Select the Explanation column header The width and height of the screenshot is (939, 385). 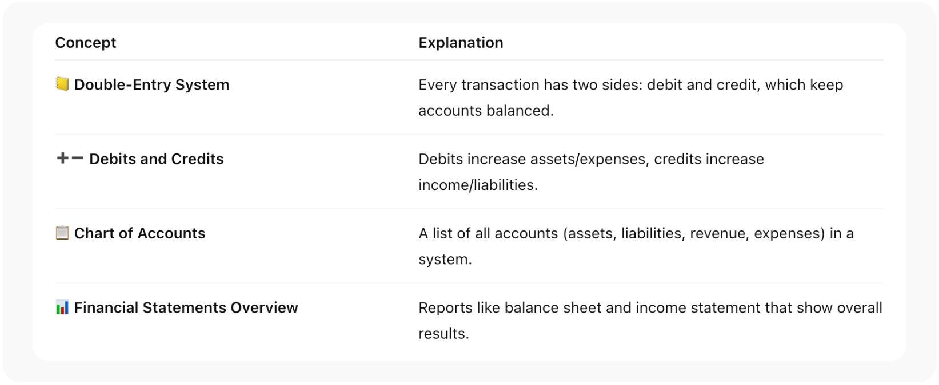[x=461, y=43]
